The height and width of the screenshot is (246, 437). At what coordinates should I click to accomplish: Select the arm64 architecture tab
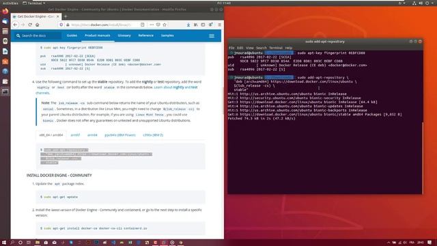(x=92, y=135)
